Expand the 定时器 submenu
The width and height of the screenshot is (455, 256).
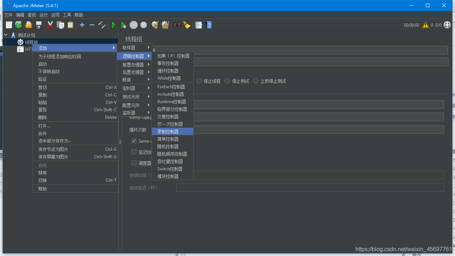tap(135, 88)
